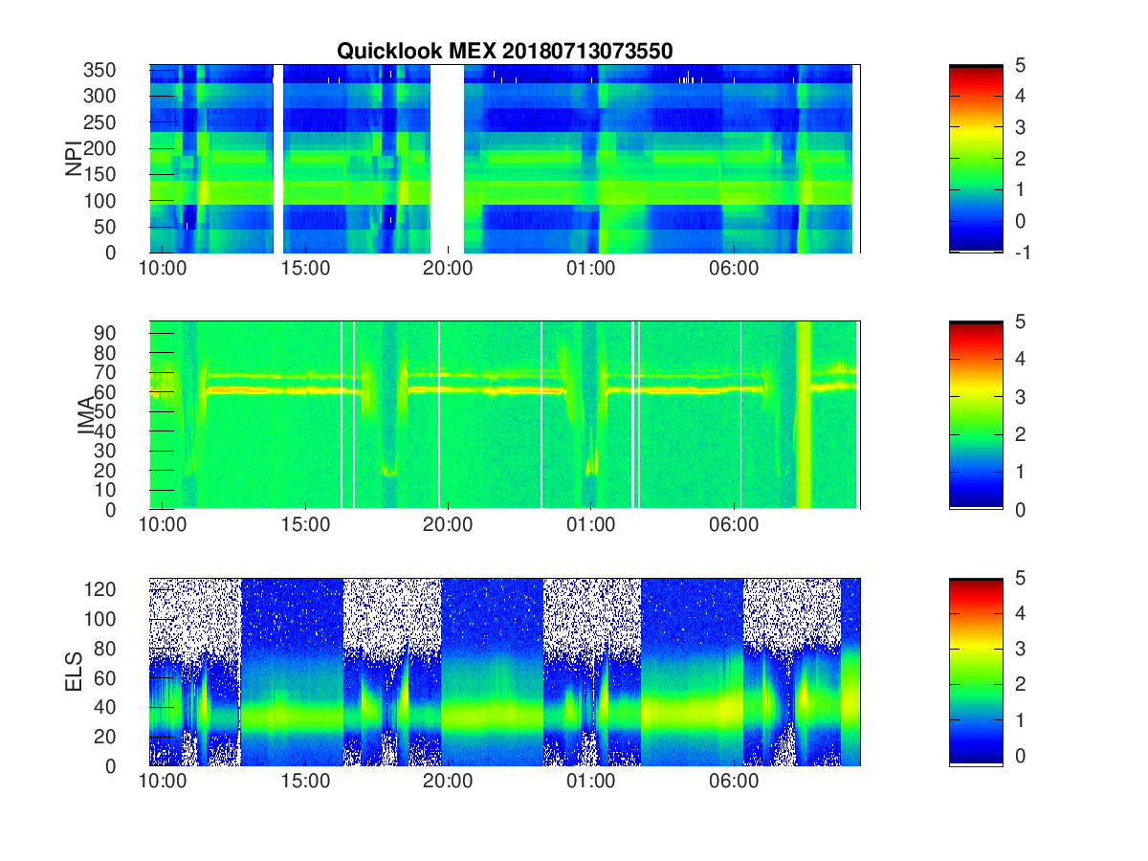Select the ELS y-axis label

(x=76, y=672)
